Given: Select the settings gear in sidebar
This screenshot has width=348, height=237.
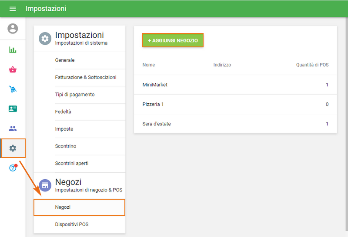Looking at the screenshot, I should tap(13, 148).
